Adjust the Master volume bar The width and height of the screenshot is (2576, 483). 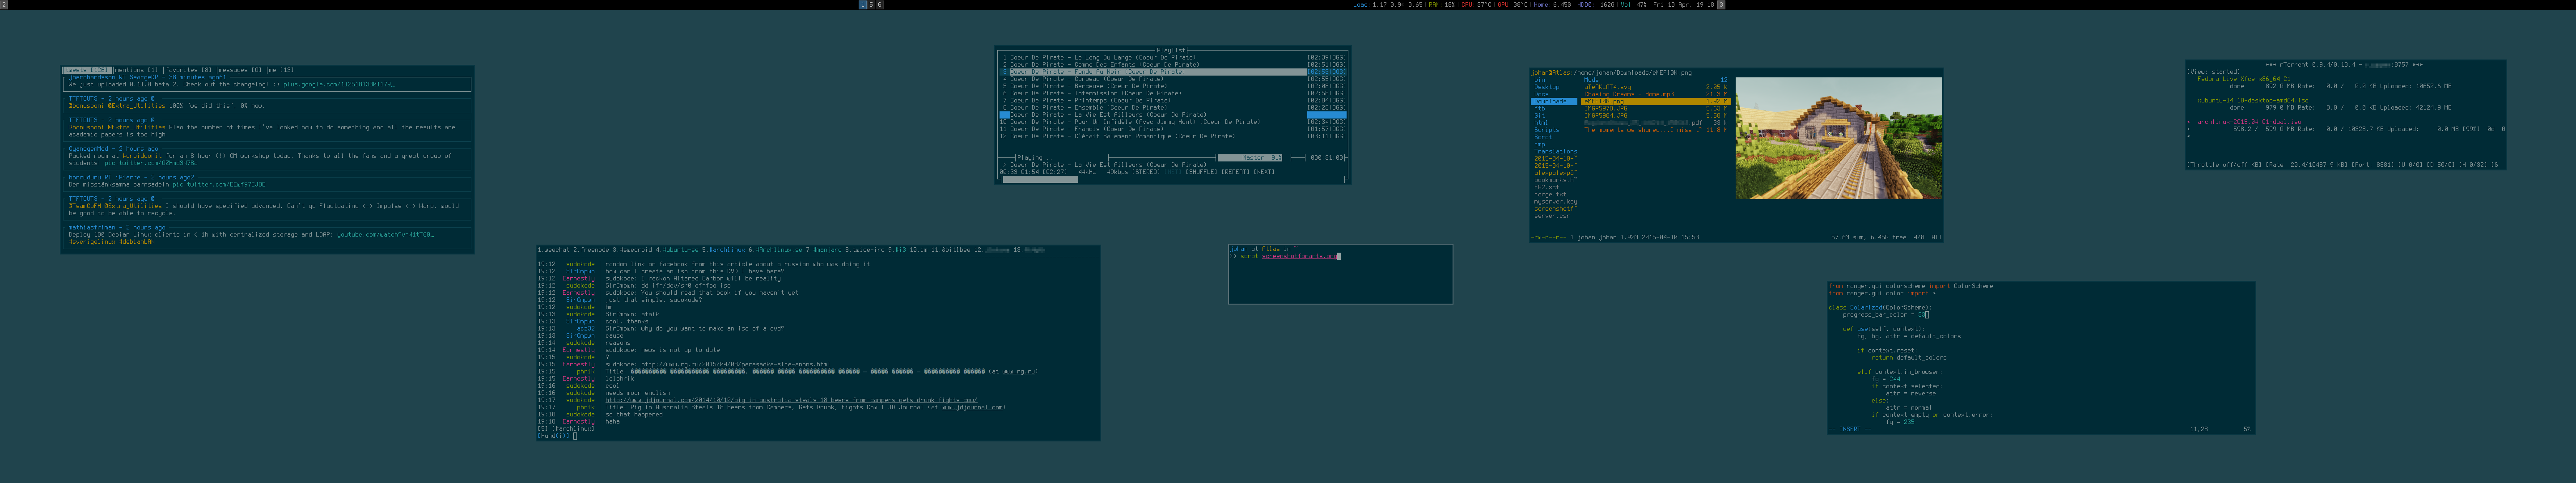coord(1251,158)
